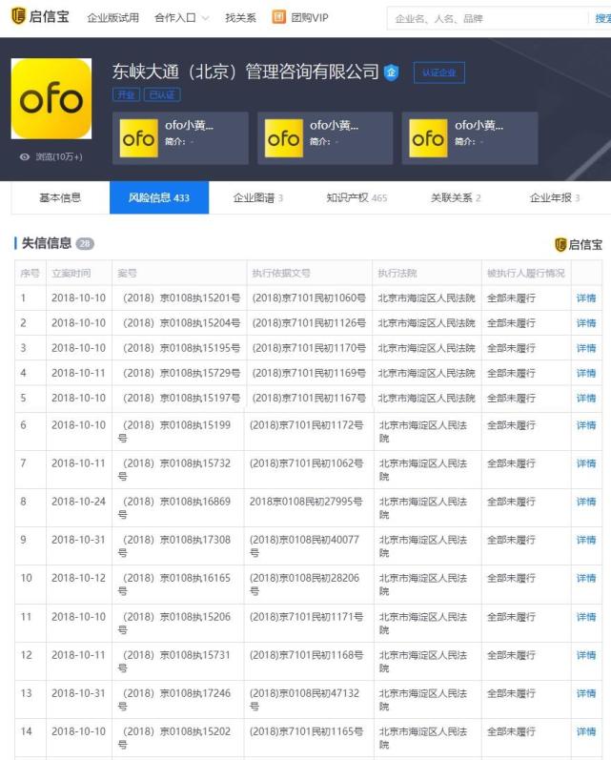Switch to the 知识产权 465 tab
The height and width of the screenshot is (760, 611).
(x=356, y=197)
